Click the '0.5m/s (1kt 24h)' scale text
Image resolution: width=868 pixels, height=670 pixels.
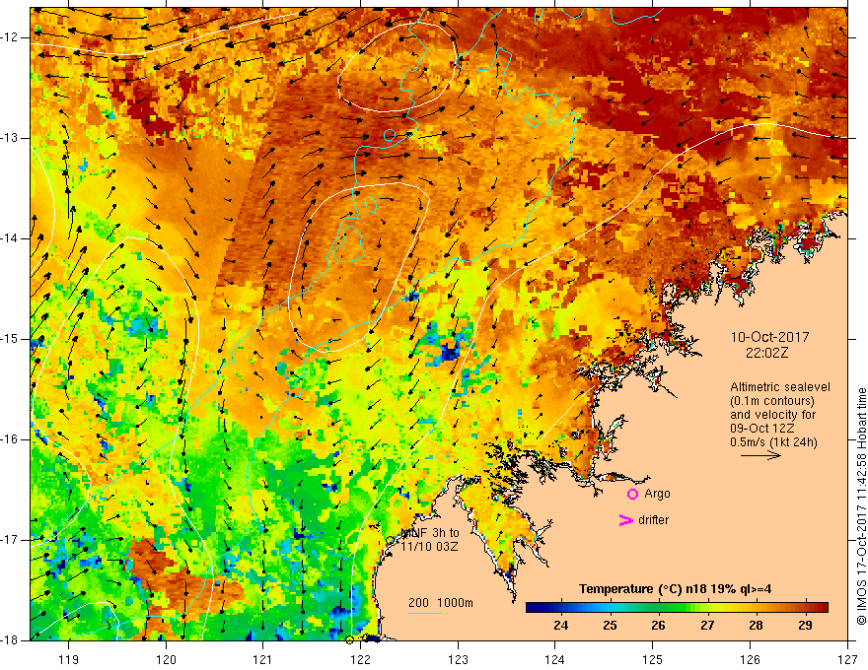pos(773,442)
